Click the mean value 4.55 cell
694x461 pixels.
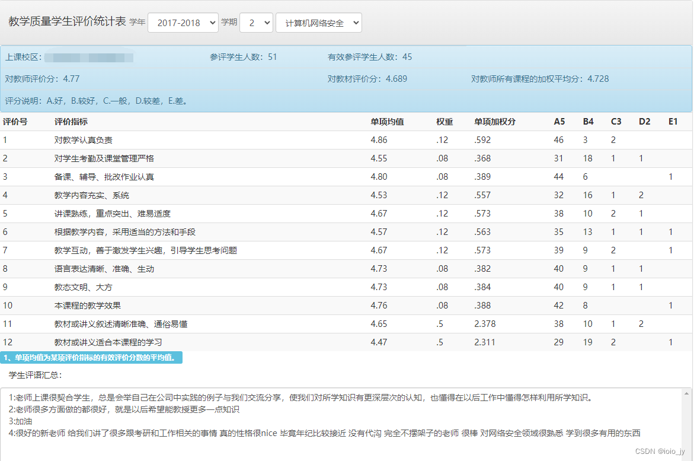coord(379,158)
